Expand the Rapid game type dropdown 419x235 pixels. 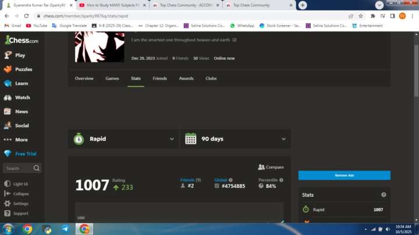[x=124, y=139]
